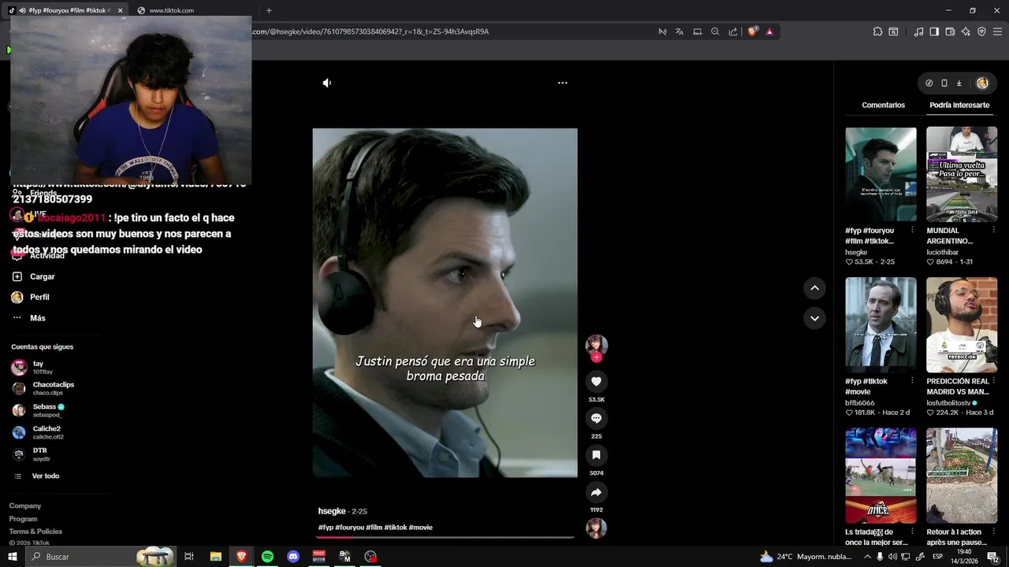Open the browser extensions puzzle icon
The width and height of the screenshot is (1009, 567).
(877, 31)
